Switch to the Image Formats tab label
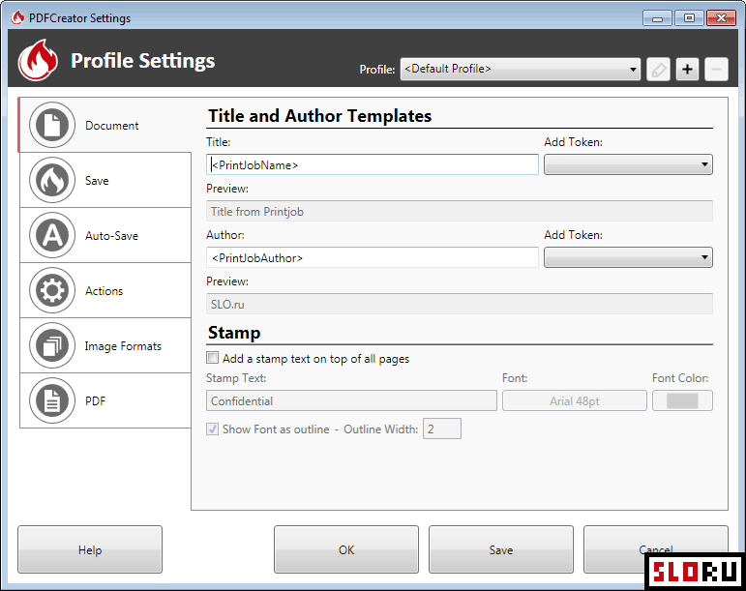This screenshot has width=746, height=591. tap(123, 346)
